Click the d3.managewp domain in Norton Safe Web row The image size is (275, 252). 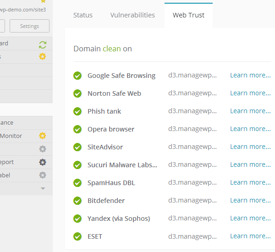coord(192,93)
